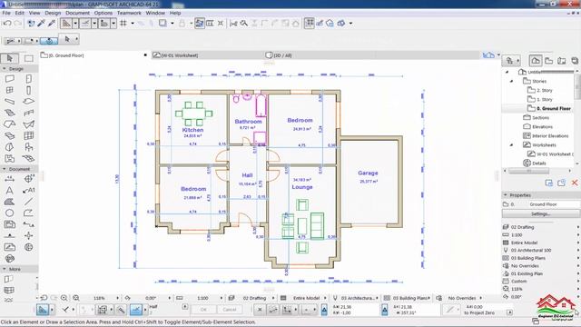Click the Pick Up Parameters eyedropper
The height and width of the screenshot is (327, 581).
41,24
